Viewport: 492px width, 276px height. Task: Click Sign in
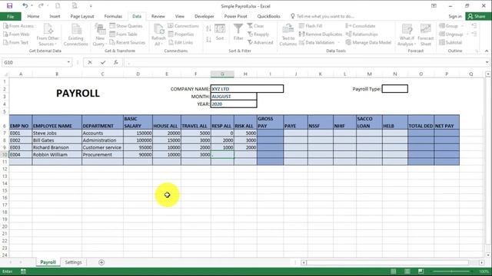click(455, 16)
